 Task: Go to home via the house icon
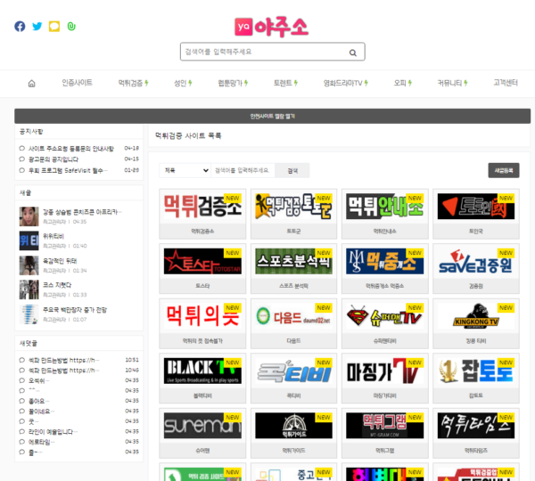31,83
